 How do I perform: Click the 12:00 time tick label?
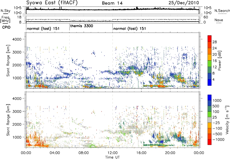click(x=112, y=153)
